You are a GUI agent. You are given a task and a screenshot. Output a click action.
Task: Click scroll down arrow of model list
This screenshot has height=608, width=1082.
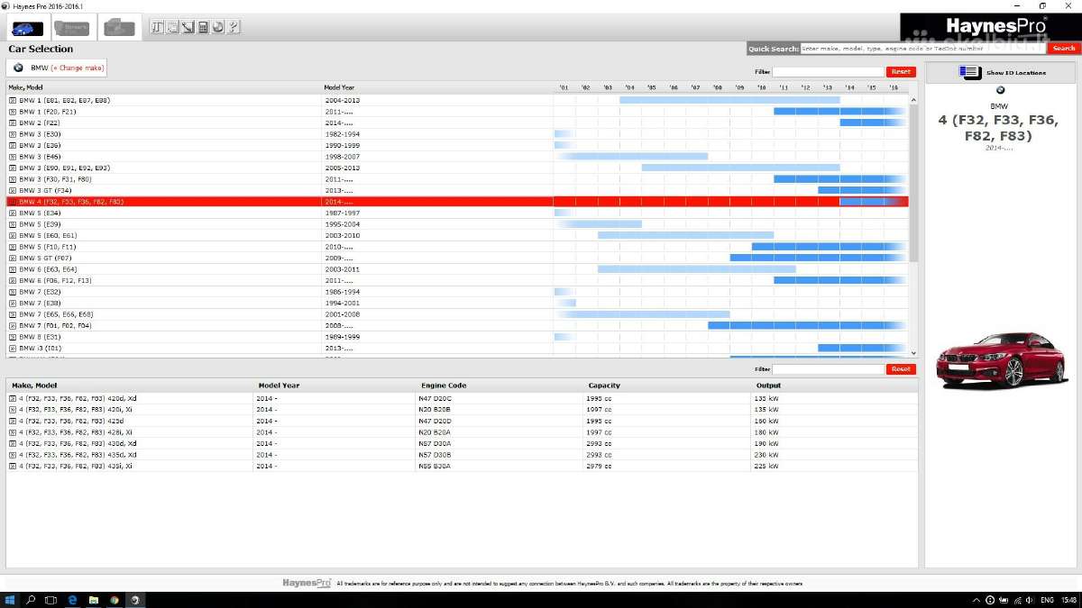point(913,352)
